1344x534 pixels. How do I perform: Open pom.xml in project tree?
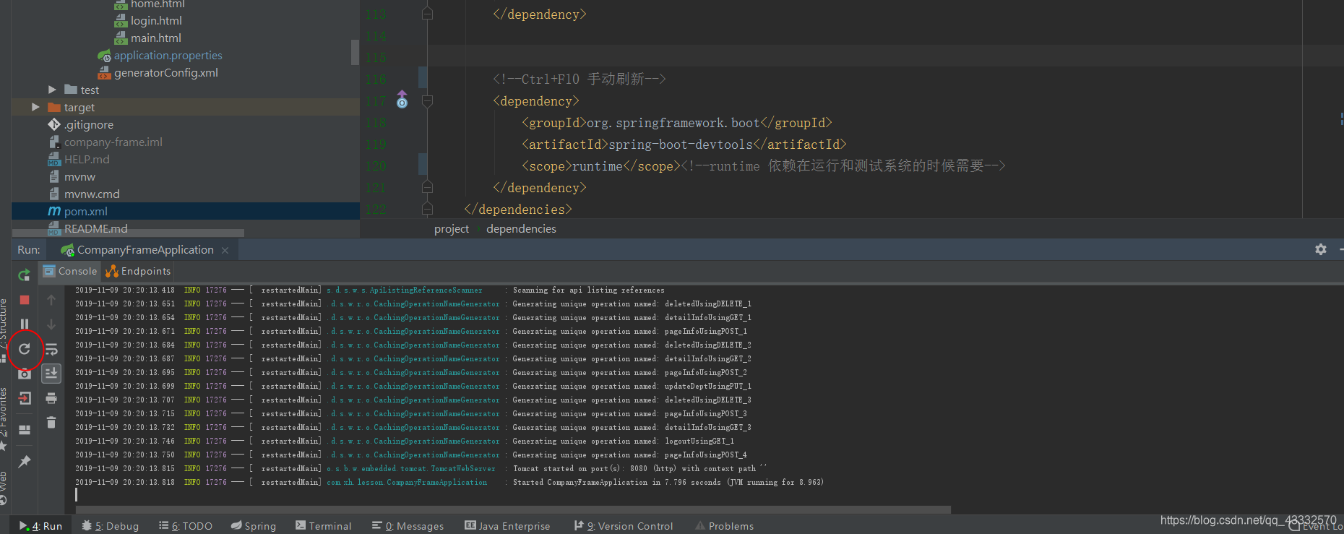85,211
